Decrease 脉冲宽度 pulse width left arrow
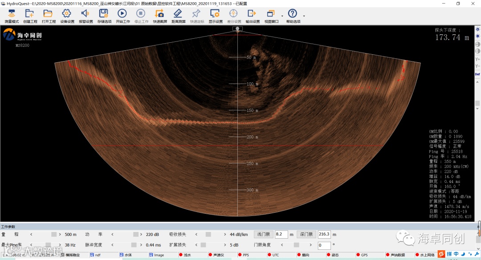Viewport: 481px width, 260px height. 112,245
